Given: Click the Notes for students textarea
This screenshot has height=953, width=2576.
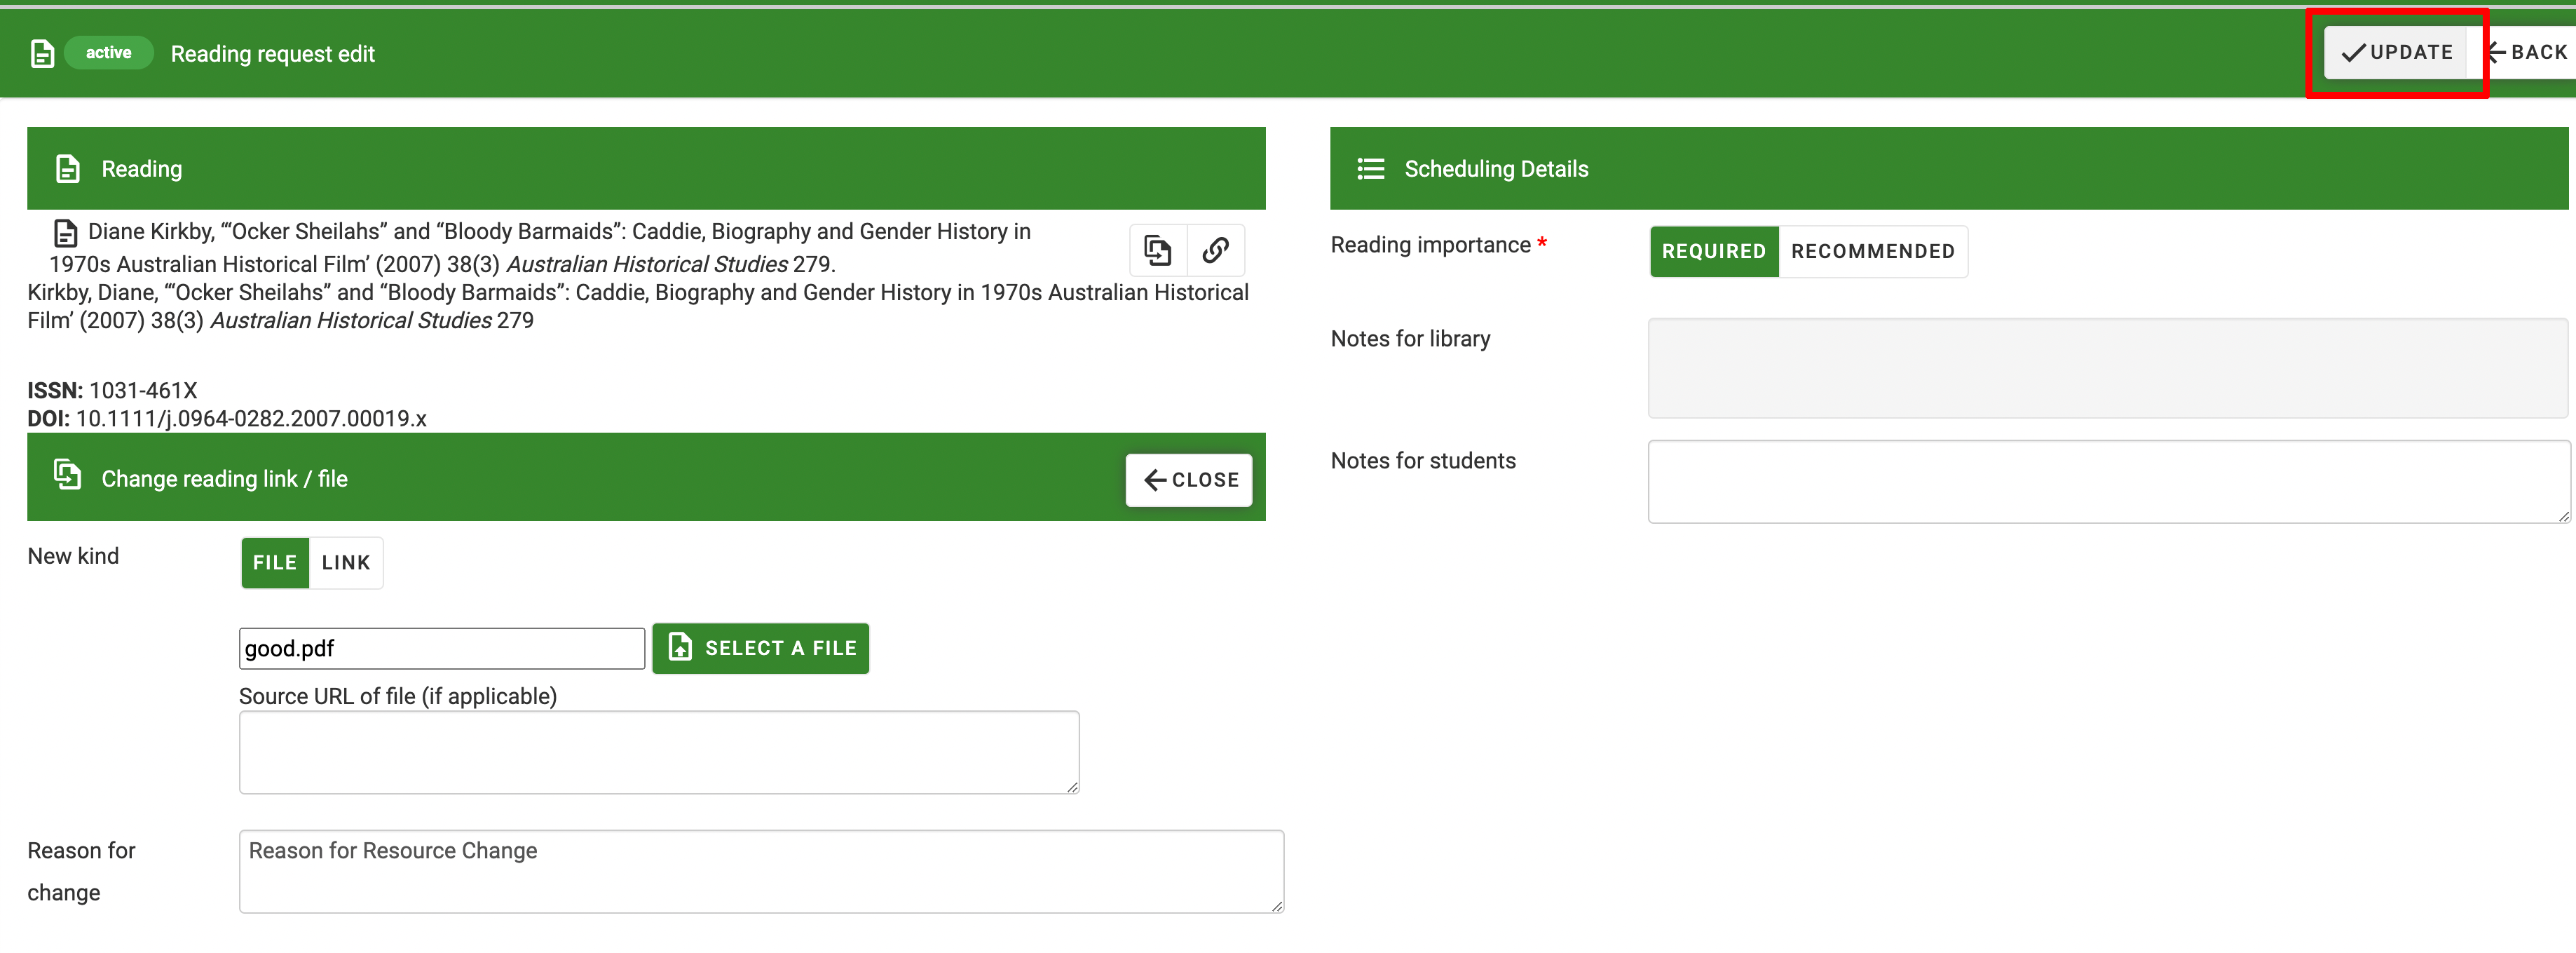Looking at the screenshot, I should [x=2107, y=482].
